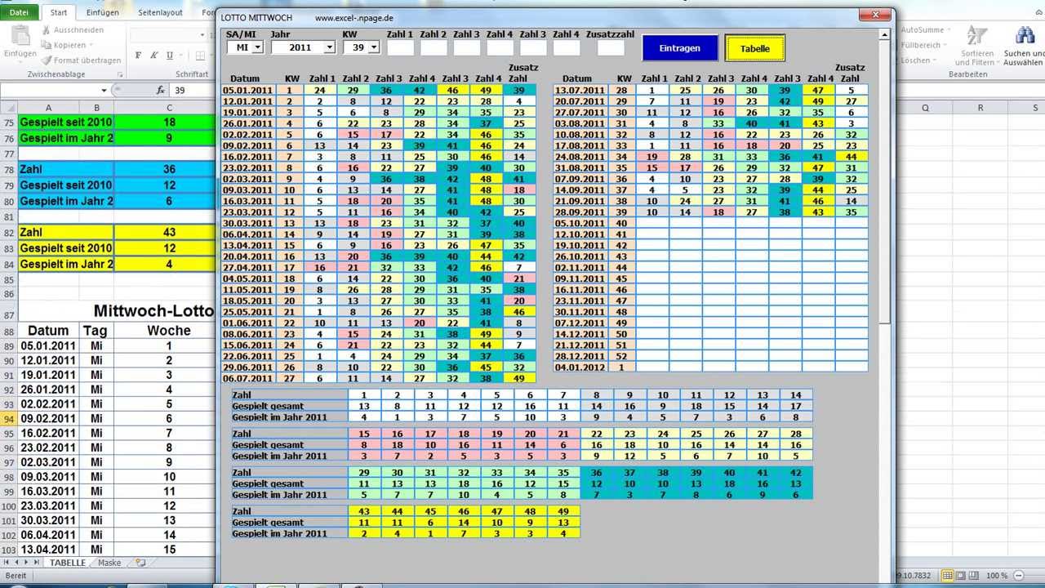
Task: Click the date 13.07.2011 in the form
Action: click(x=580, y=91)
